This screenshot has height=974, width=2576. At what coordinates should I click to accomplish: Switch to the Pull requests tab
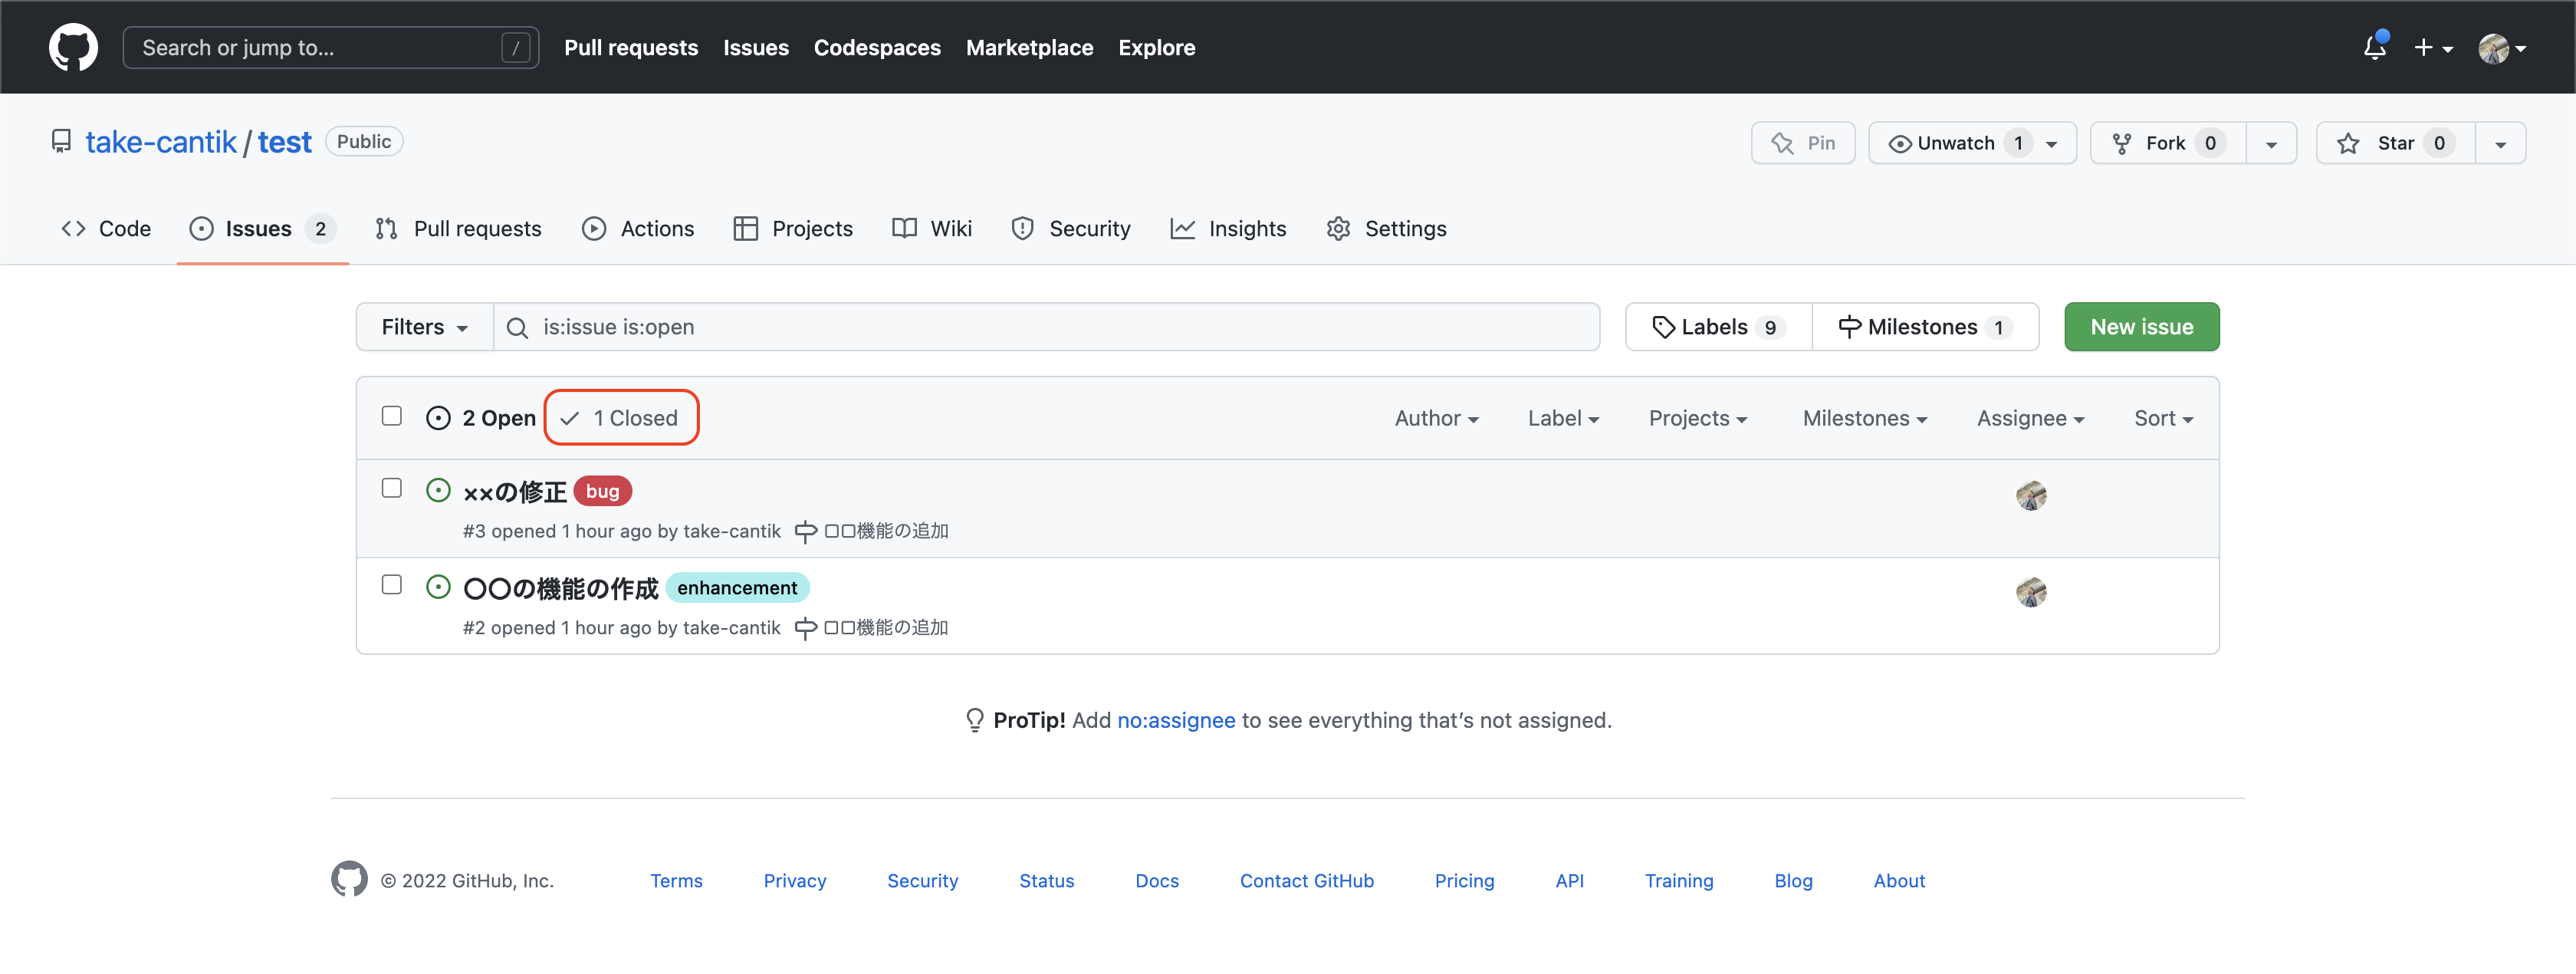tap(458, 228)
